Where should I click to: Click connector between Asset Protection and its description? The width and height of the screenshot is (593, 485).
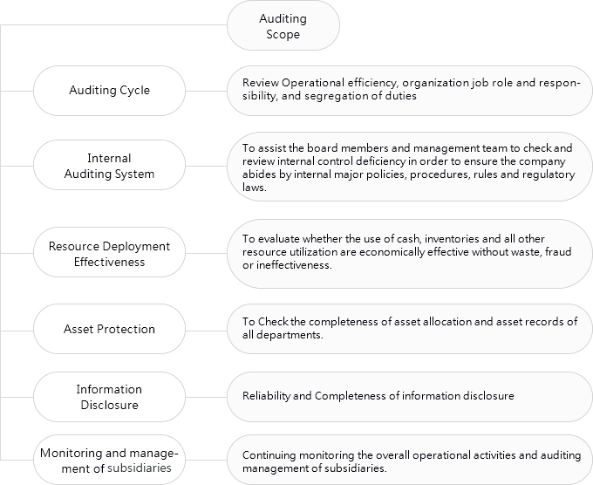[206, 331]
